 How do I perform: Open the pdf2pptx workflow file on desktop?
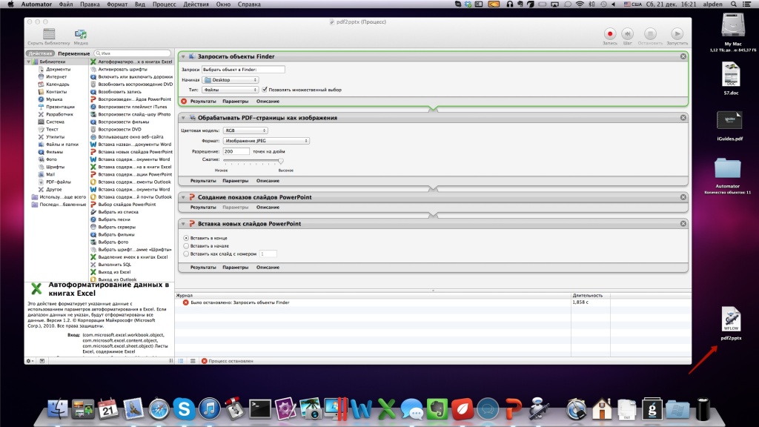[731, 321]
